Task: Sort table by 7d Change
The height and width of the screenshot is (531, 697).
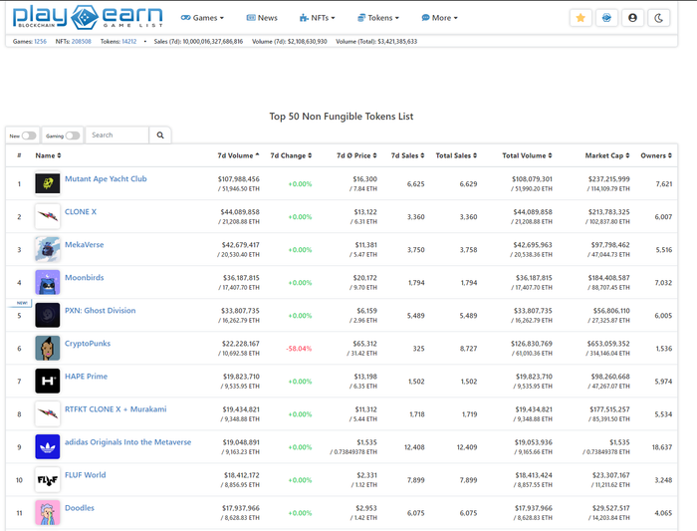Action: coord(291,155)
